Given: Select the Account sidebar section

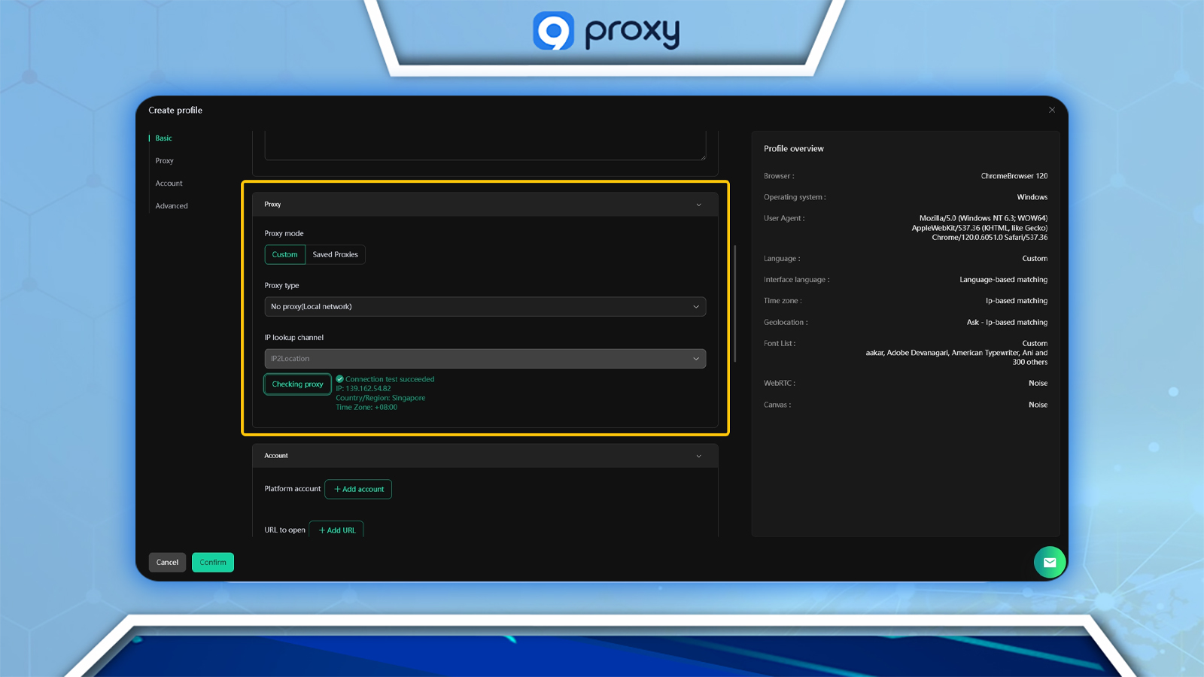Looking at the screenshot, I should point(169,183).
